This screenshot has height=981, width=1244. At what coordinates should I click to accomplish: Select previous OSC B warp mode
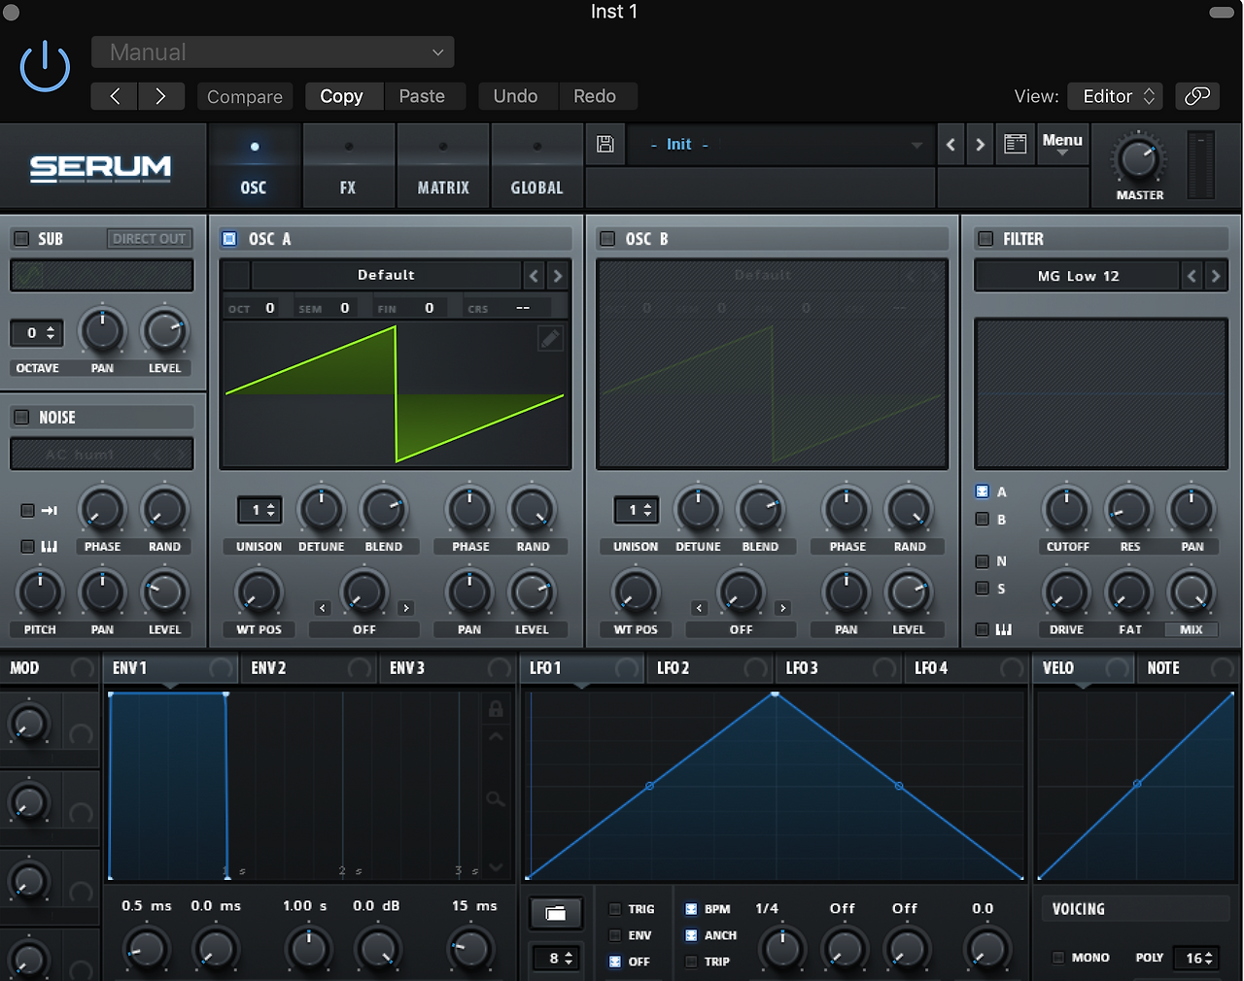tap(699, 608)
